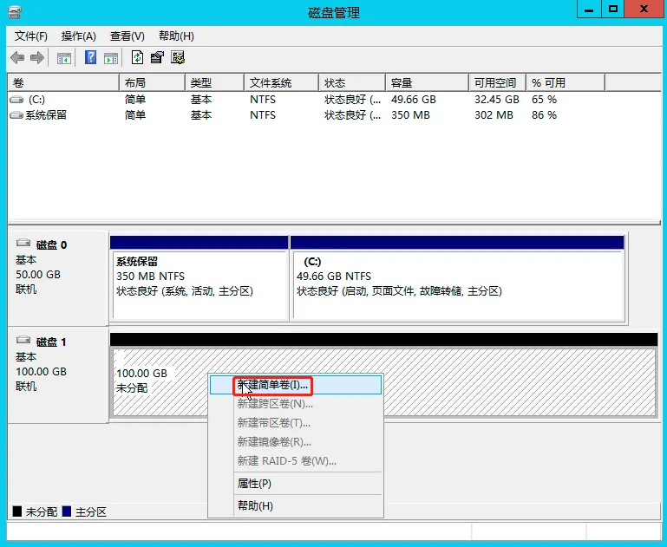
Task: Open the Properties toolbar icon
Action: pos(157,58)
